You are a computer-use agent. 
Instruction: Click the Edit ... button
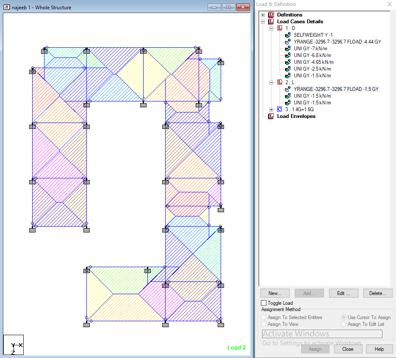pyautogui.click(x=343, y=293)
